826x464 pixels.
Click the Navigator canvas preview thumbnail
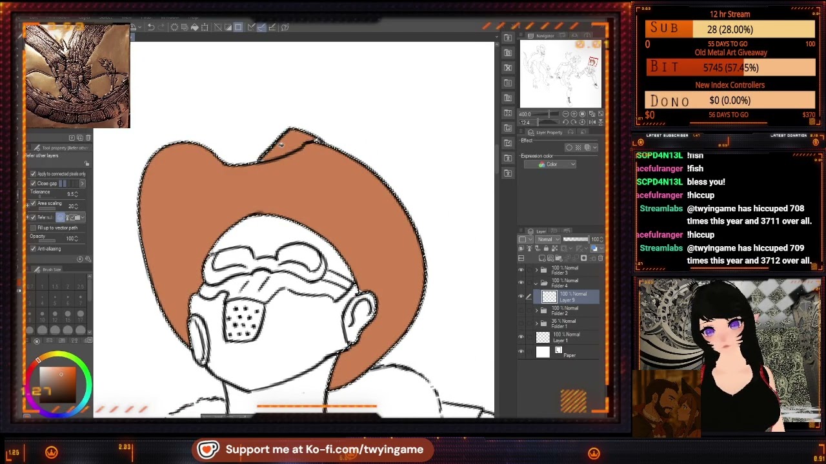560,74
